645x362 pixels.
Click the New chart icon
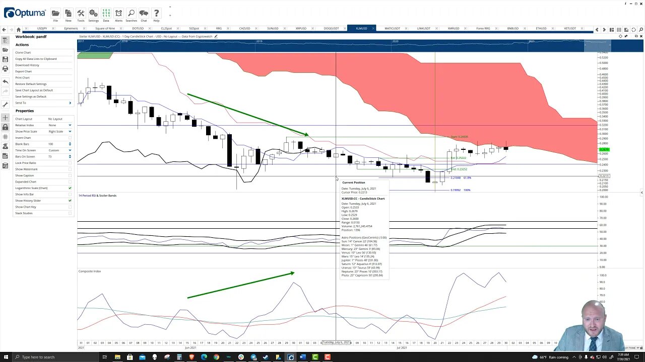point(68,13)
